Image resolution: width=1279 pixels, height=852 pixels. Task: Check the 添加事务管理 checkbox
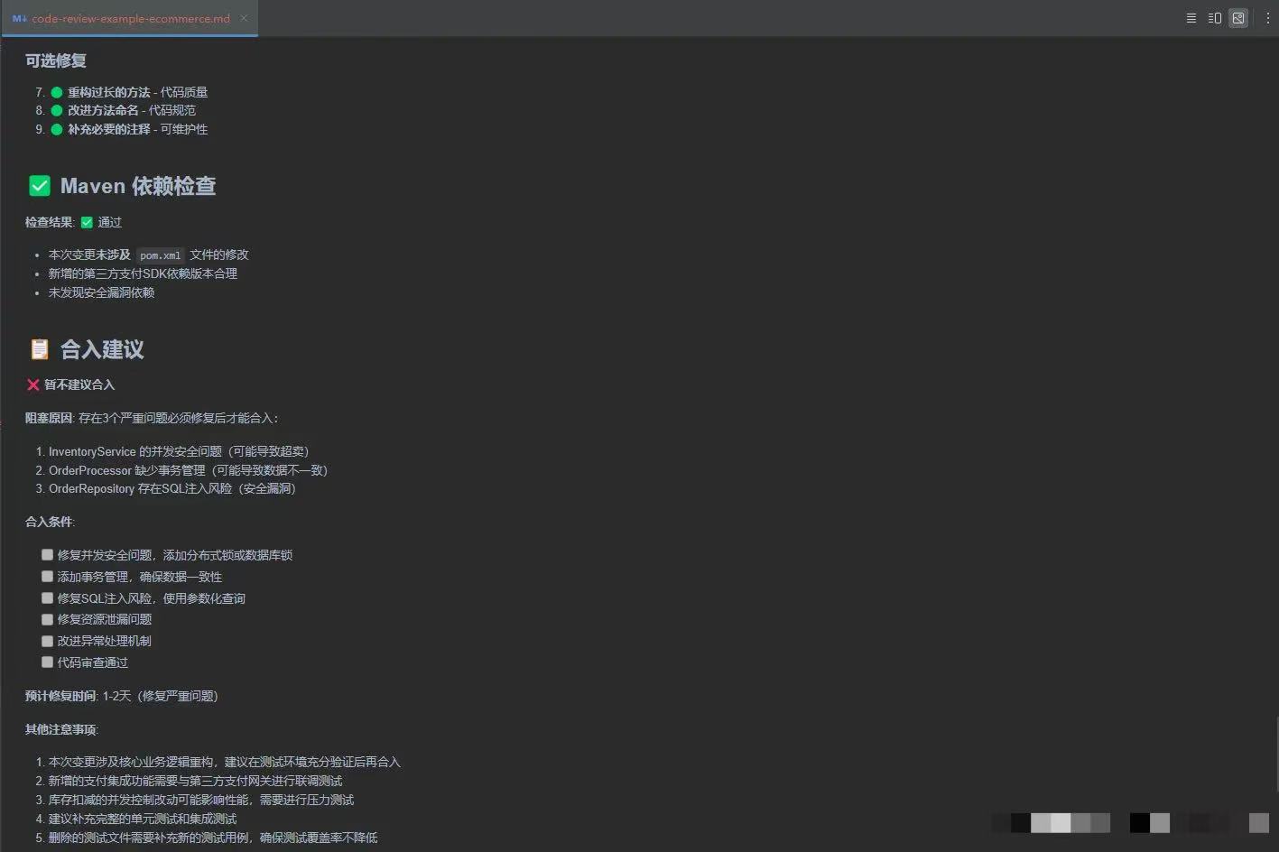pos(47,577)
